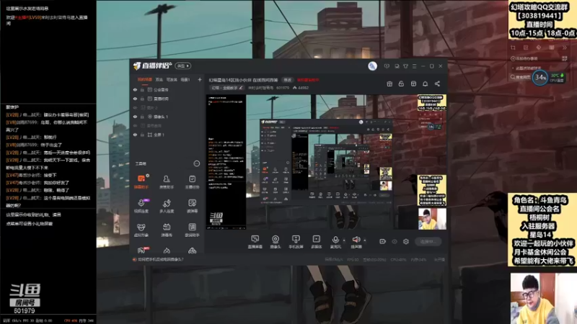Open the 弹幕秀 tool icon

[167, 230]
